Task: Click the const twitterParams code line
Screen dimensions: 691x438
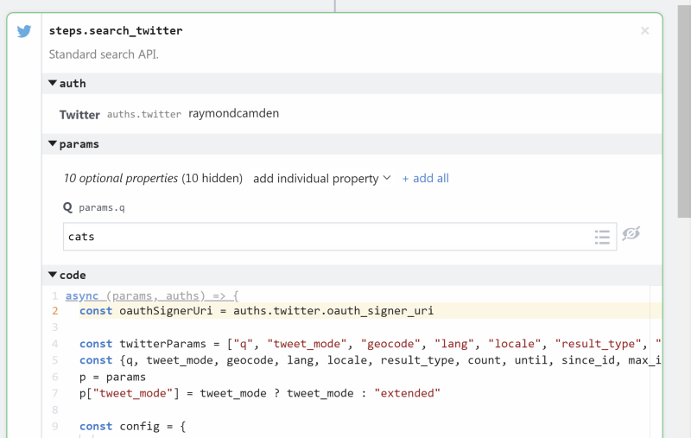Action: 370,344
